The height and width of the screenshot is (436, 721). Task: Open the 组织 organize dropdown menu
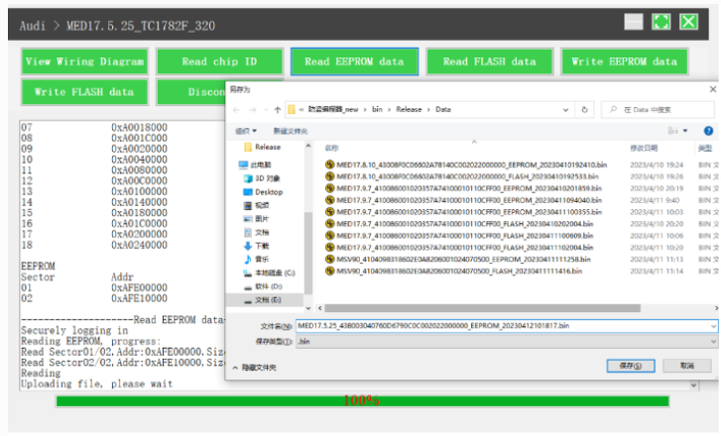point(245,130)
